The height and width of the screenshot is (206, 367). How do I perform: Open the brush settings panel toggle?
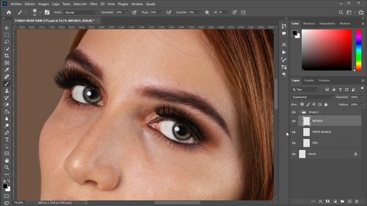click(x=47, y=13)
